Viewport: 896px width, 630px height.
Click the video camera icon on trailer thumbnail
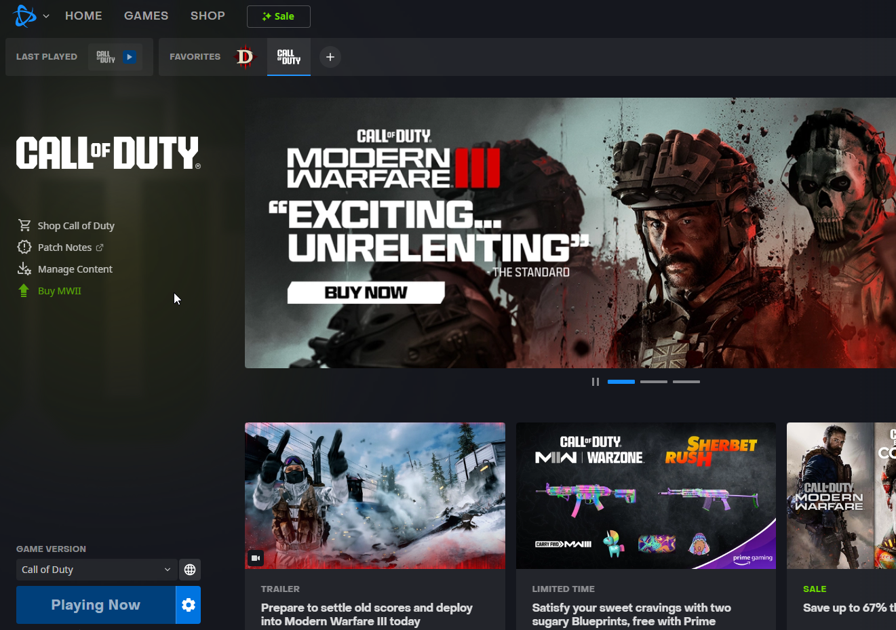[256, 558]
